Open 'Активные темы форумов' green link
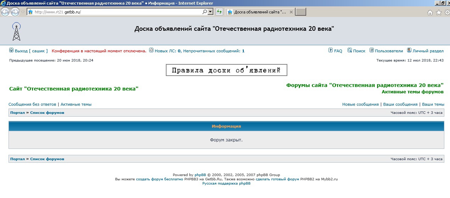 412,92
